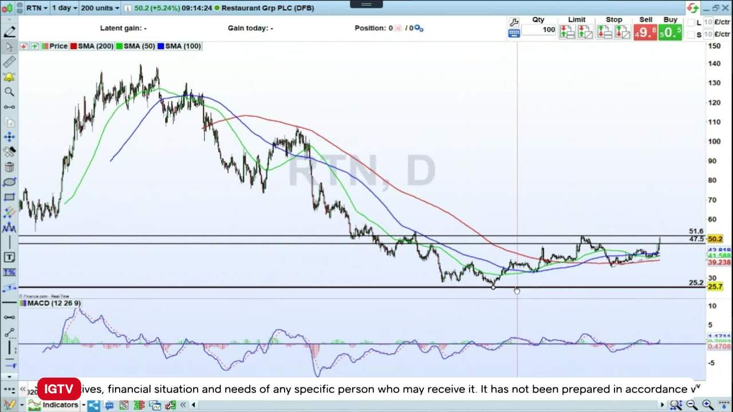Toggle the S checkbox

click(691, 35)
